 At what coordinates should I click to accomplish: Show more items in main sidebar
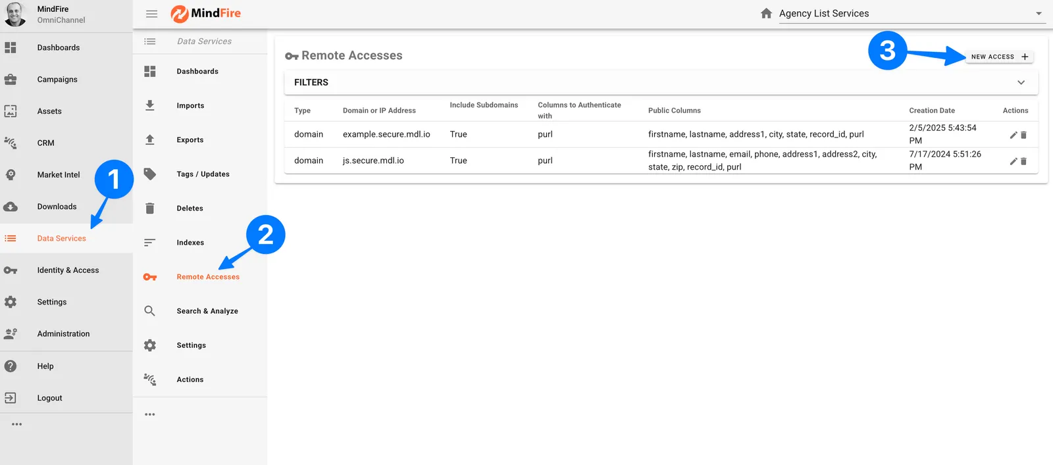coord(17,424)
